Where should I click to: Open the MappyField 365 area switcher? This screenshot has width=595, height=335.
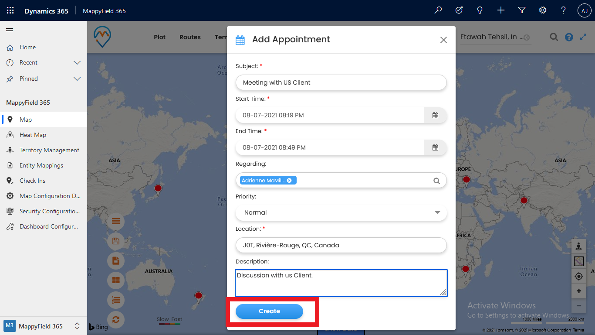[44, 326]
